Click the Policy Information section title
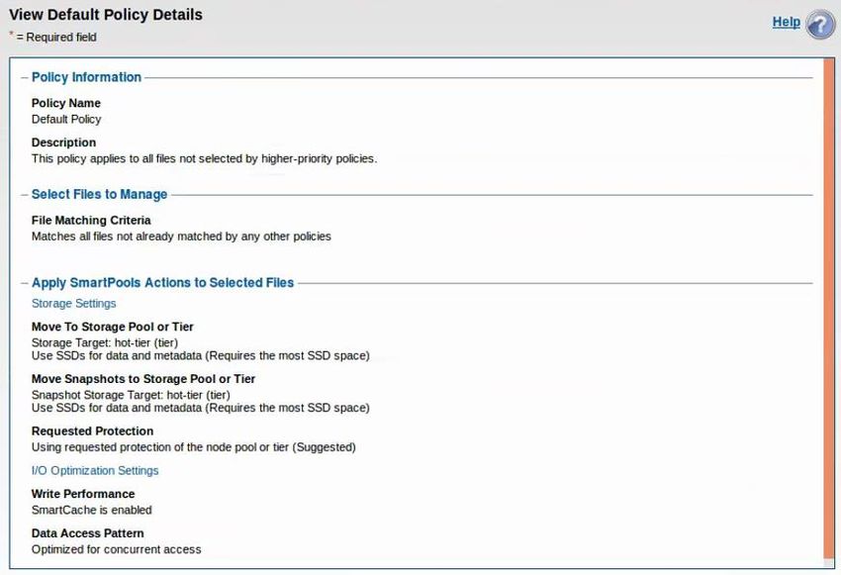The width and height of the screenshot is (841, 575). pos(86,77)
